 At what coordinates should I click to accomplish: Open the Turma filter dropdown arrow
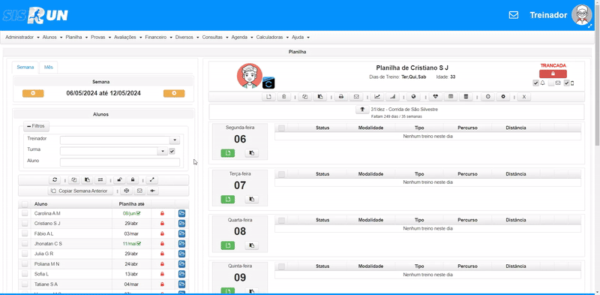tap(163, 152)
